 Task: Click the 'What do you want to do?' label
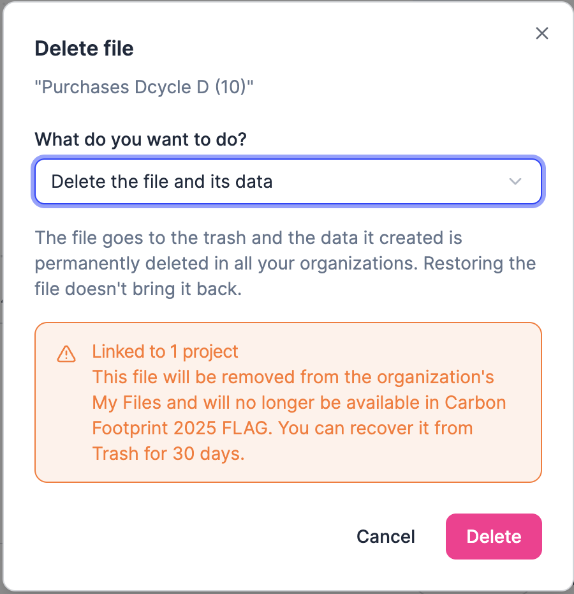pos(140,139)
